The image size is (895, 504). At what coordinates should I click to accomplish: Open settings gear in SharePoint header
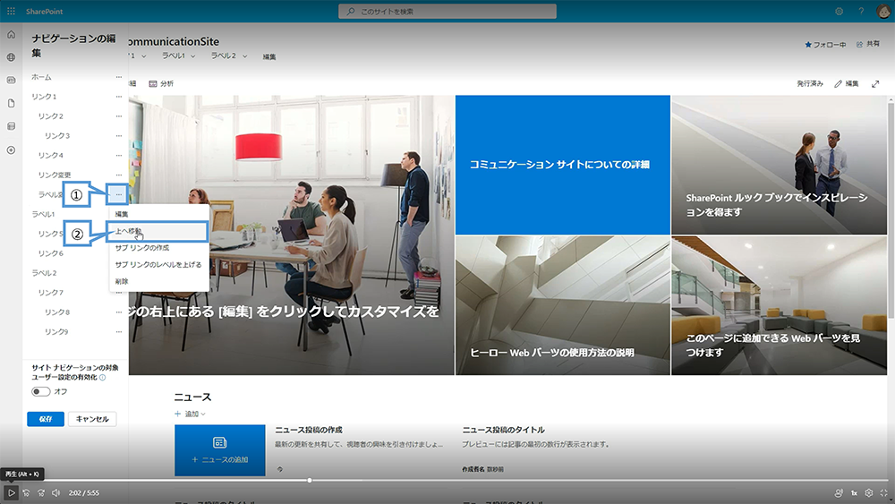(x=840, y=12)
